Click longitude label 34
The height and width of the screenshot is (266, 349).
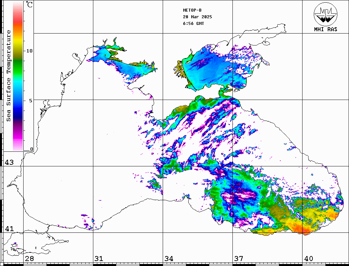tap(169, 259)
